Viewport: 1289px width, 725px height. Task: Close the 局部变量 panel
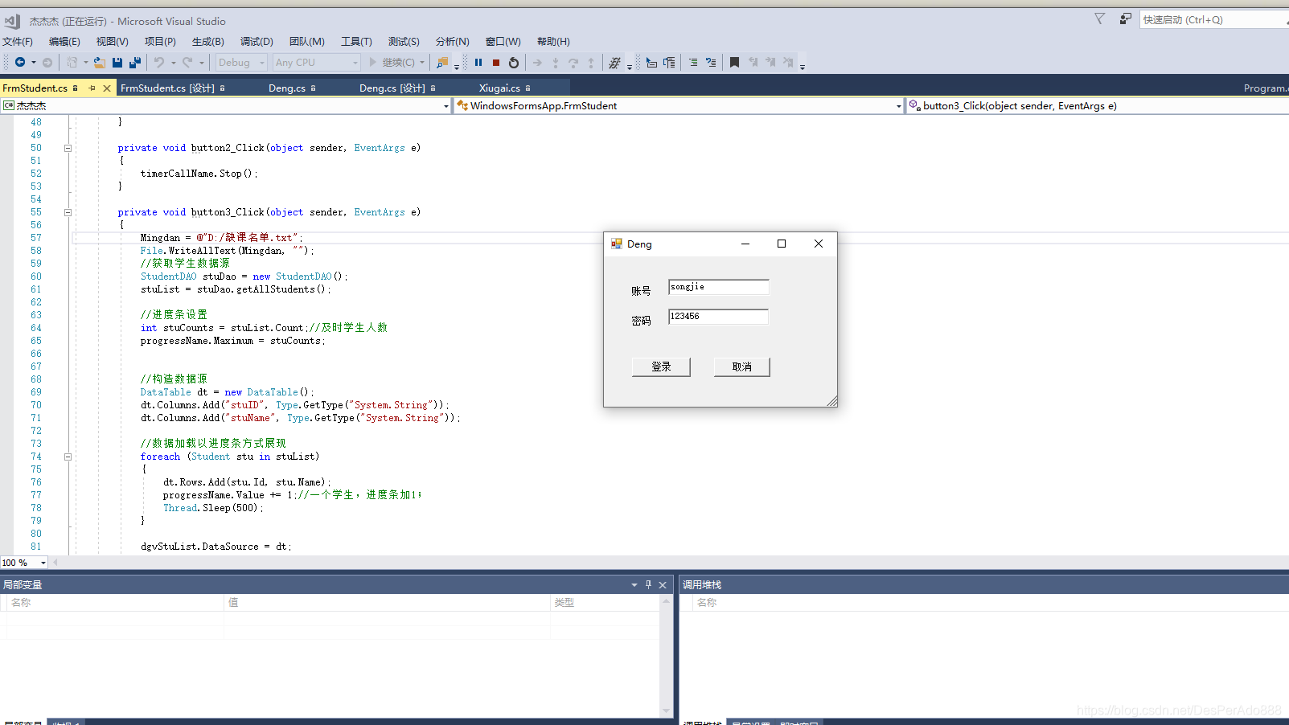click(663, 585)
